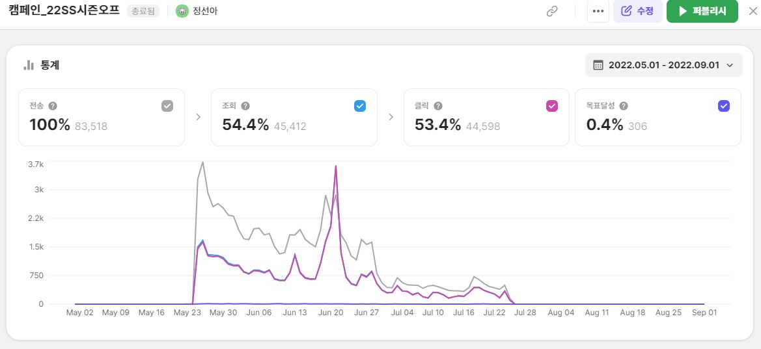The width and height of the screenshot is (761, 349).
Task: Copy campaign link via chain icon
Action: click(x=552, y=11)
